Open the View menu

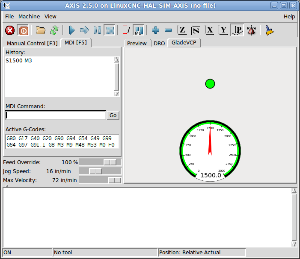[x=50, y=17]
